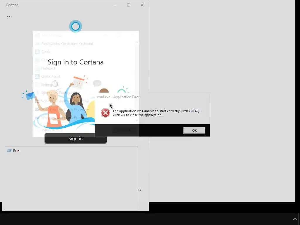Click the Run window icon

(x=9, y=151)
